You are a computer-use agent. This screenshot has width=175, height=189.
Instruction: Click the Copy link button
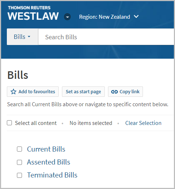point(125,91)
